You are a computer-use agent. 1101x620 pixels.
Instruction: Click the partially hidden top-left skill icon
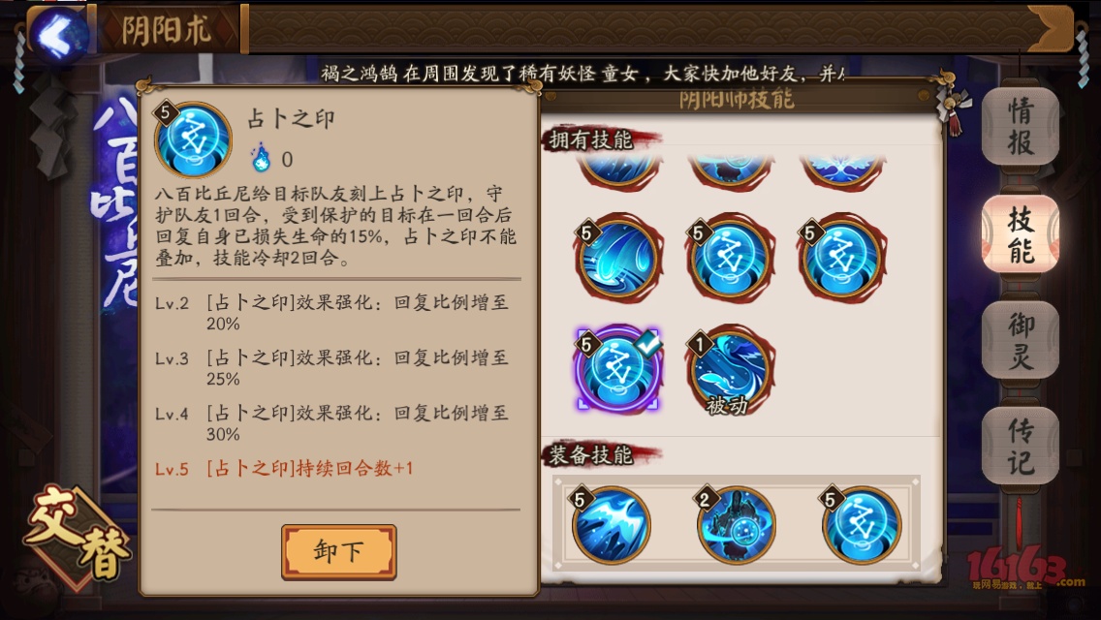click(618, 169)
